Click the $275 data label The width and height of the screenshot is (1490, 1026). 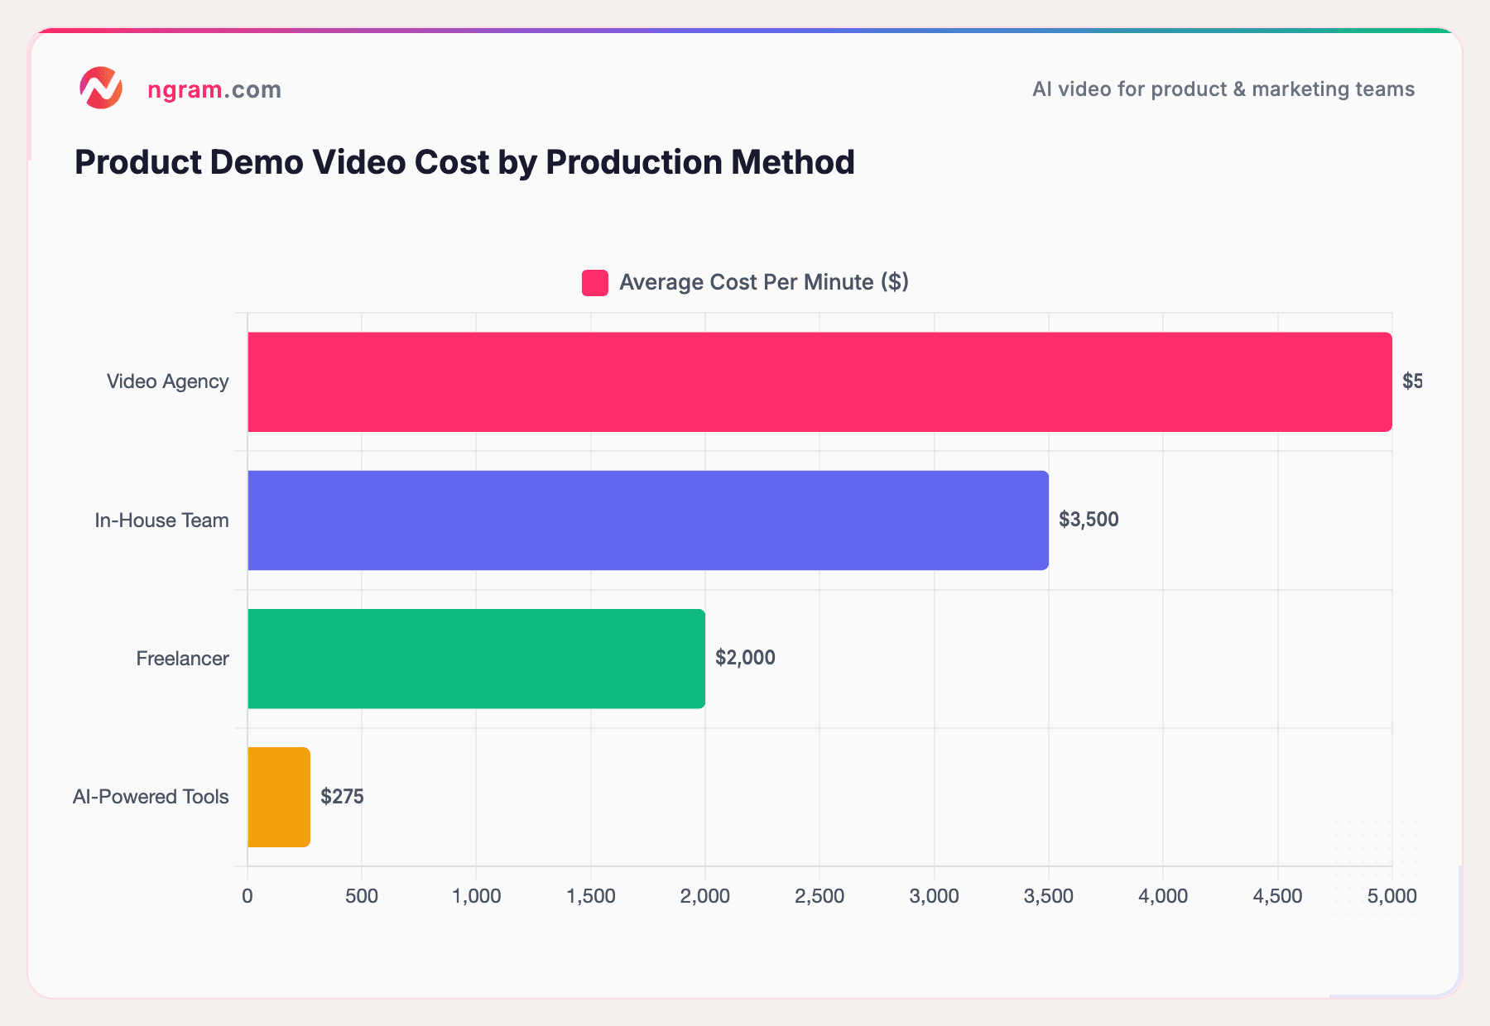pos(341,796)
